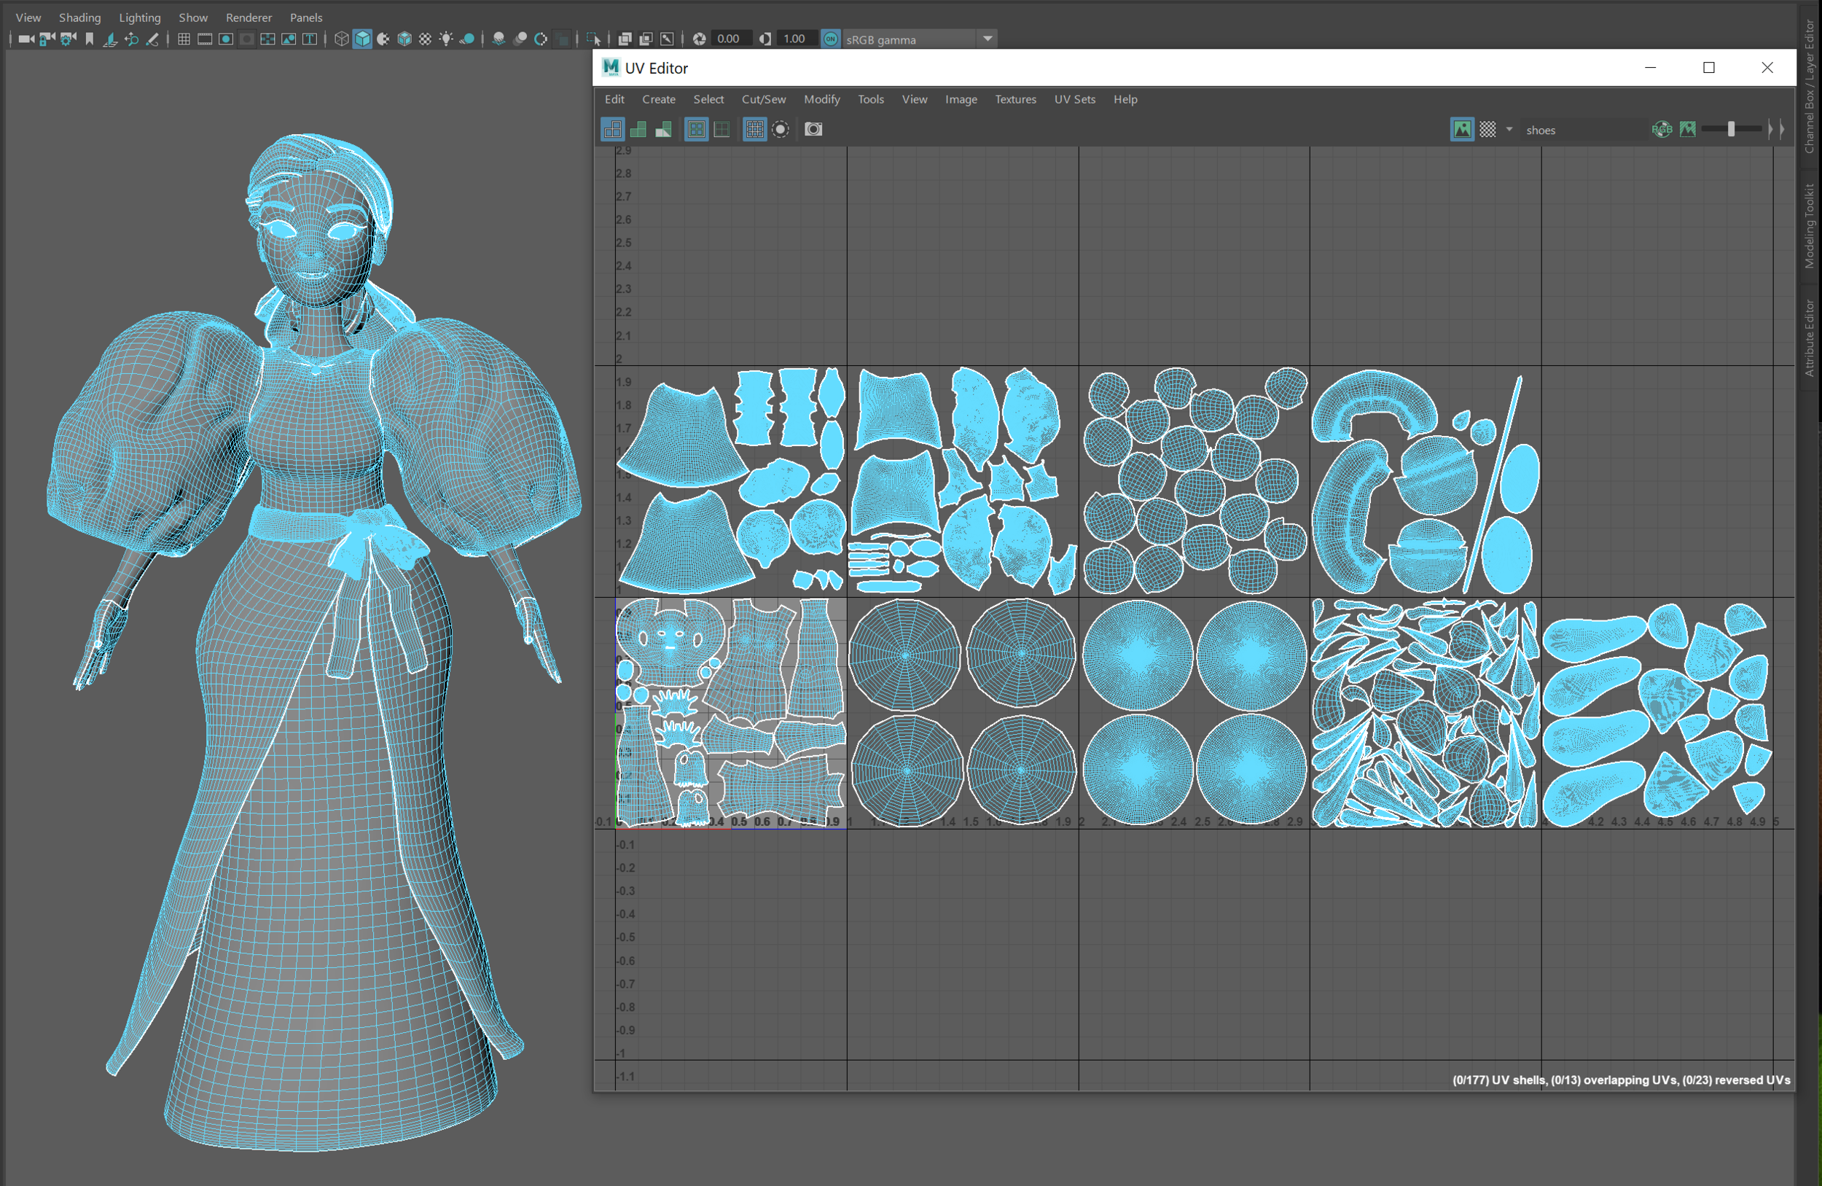Image resolution: width=1822 pixels, height=1186 pixels.
Task: Open the Shading menu in viewport
Action: coord(79,17)
